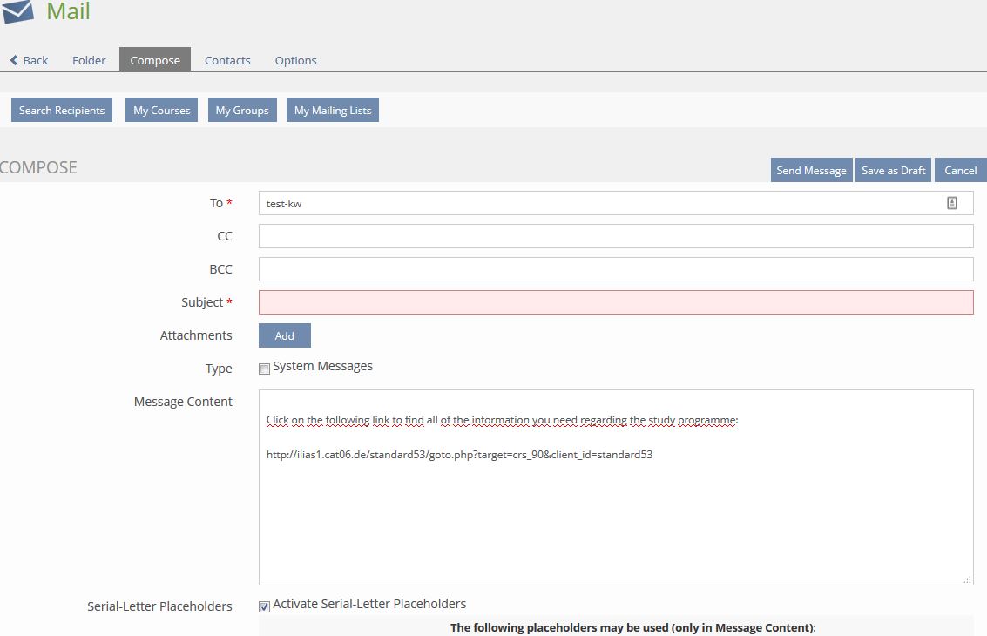Cancel composing the message
The height and width of the screenshot is (636, 987).
point(960,171)
